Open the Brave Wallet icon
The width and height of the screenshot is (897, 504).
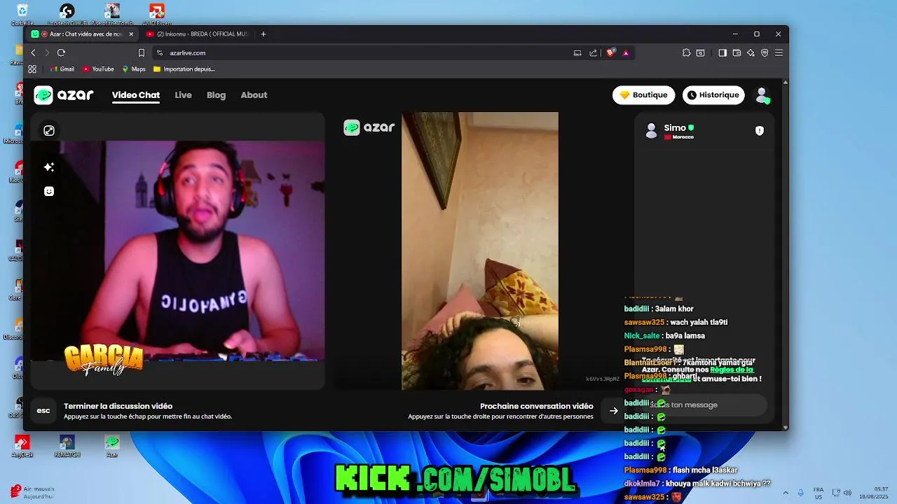tap(737, 52)
